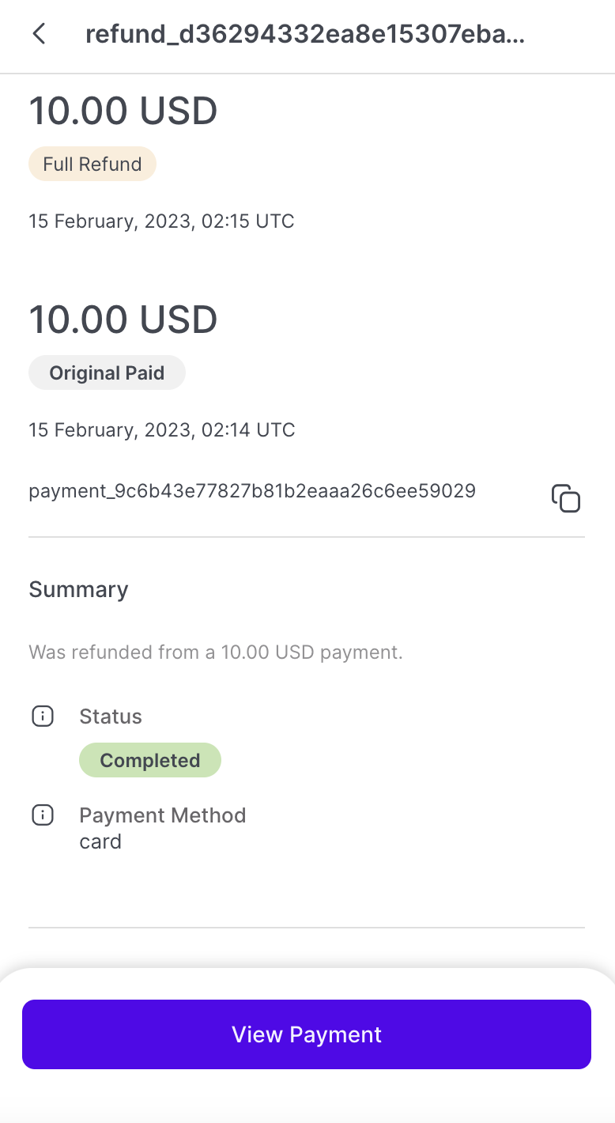Click the info icon beside Status
The height and width of the screenshot is (1123, 615).
[x=42, y=717]
